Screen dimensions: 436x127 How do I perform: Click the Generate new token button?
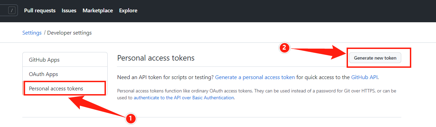[375, 58]
